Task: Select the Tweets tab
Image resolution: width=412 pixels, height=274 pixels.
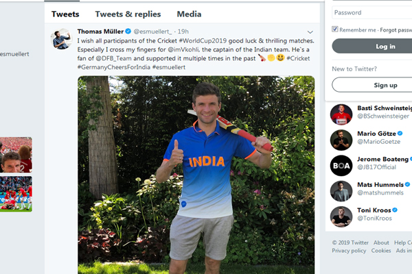Action: click(x=65, y=14)
